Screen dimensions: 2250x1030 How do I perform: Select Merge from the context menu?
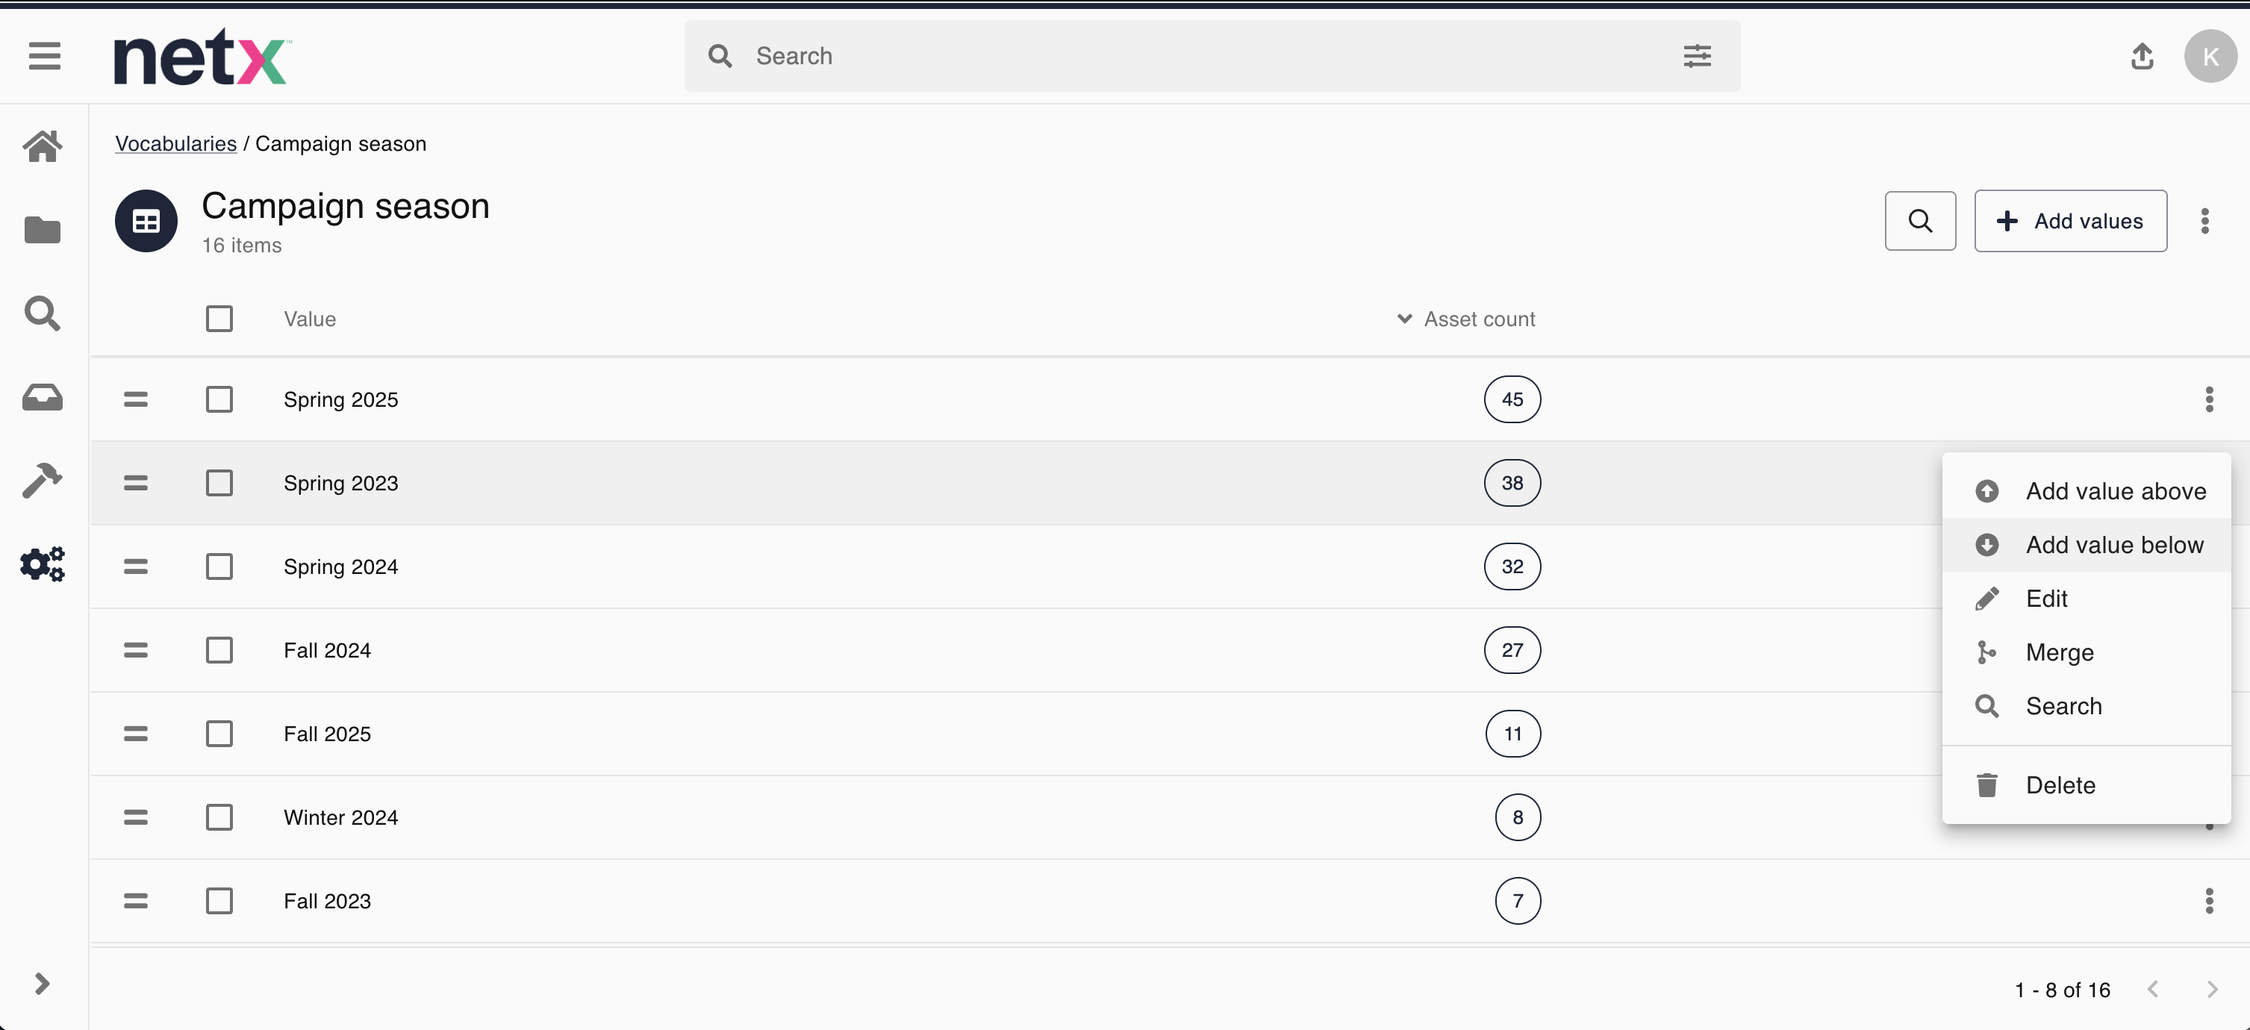[x=2059, y=652]
